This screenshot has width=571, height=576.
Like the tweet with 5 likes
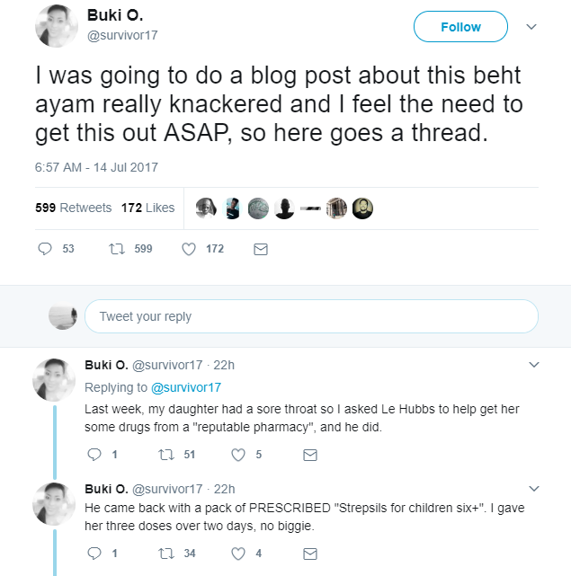pos(238,455)
